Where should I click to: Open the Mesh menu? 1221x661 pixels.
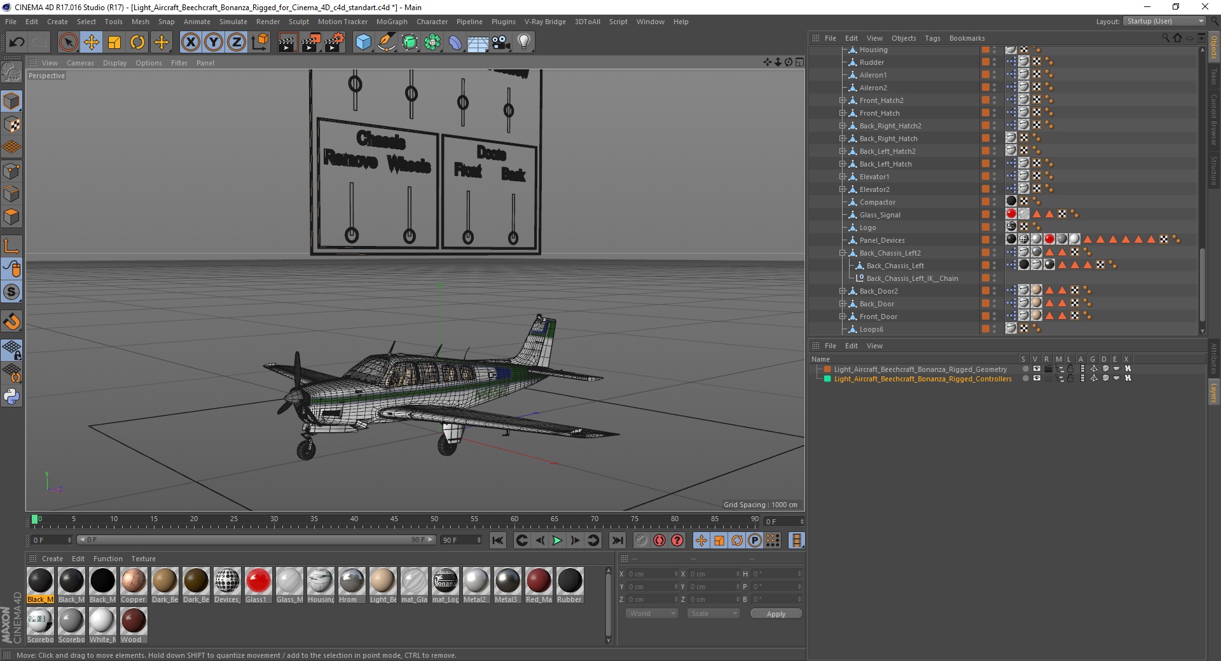click(x=140, y=22)
